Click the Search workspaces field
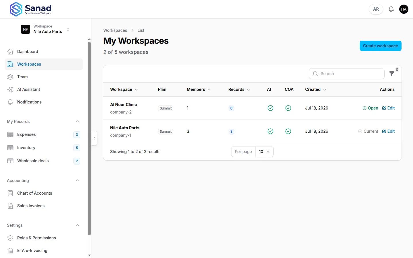 click(347, 74)
